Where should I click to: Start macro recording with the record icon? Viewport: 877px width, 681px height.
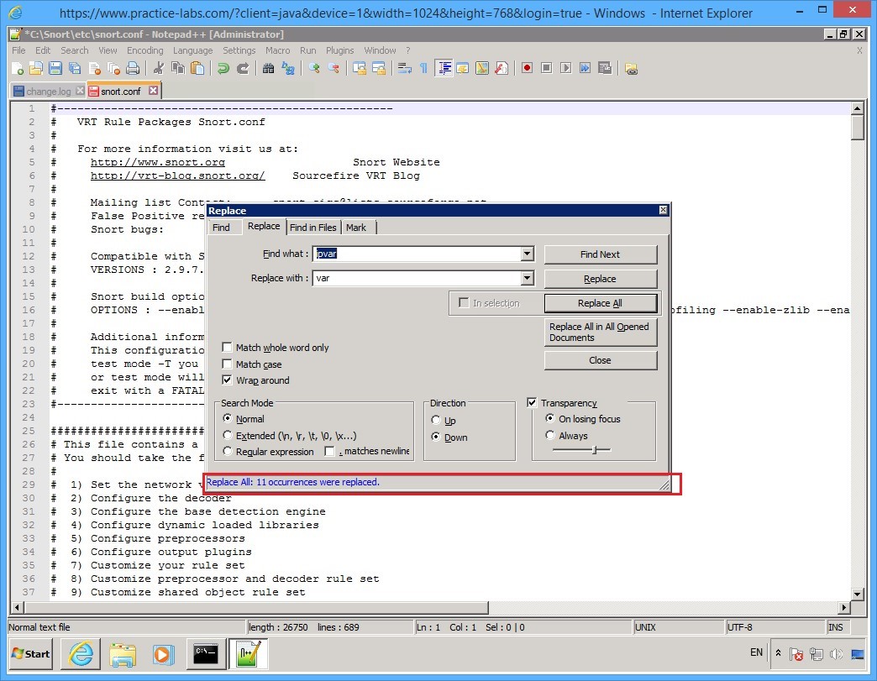point(528,68)
